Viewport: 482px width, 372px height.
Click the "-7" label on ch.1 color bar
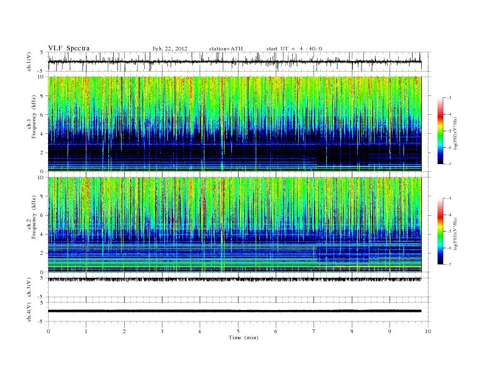(449, 164)
